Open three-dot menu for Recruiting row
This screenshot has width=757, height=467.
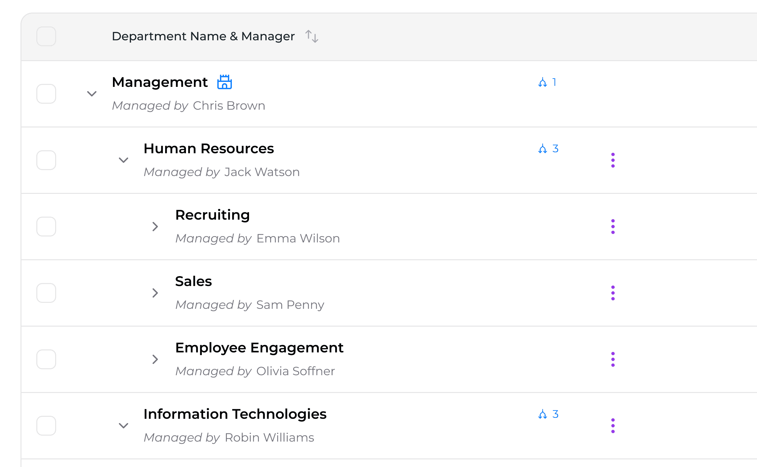(613, 227)
